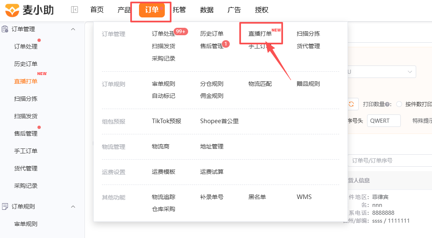Go to TikTok预报

click(166, 121)
